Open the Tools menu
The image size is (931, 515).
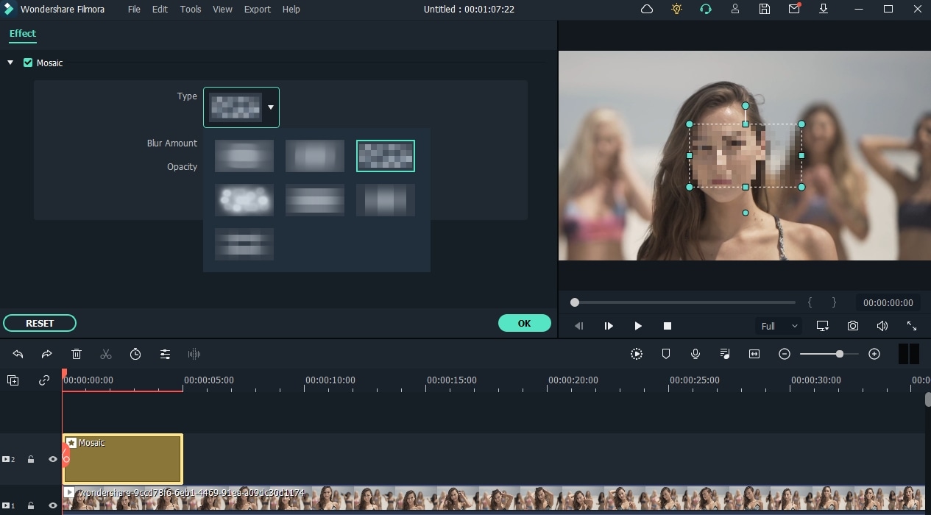click(191, 9)
